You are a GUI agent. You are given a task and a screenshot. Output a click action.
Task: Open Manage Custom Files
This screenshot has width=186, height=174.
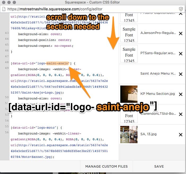107,166
